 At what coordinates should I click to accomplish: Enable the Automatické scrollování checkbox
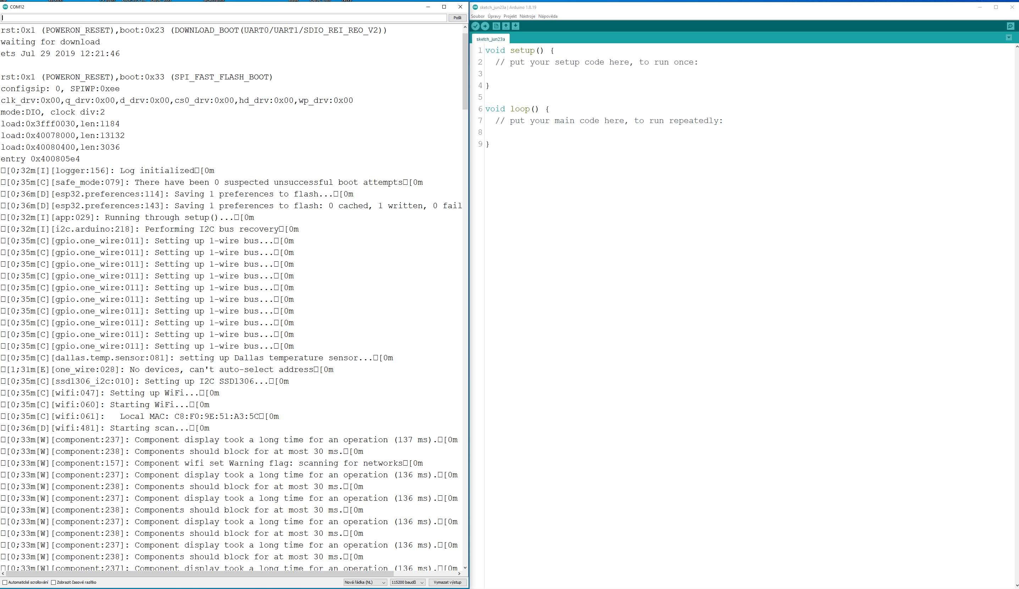click(x=5, y=582)
